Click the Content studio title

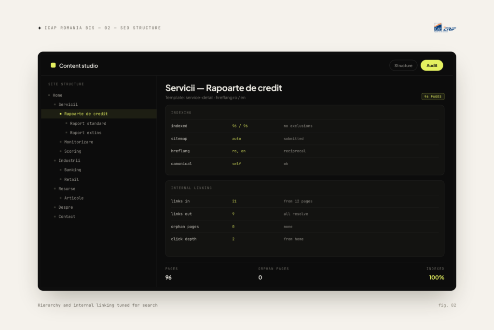click(79, 66)
